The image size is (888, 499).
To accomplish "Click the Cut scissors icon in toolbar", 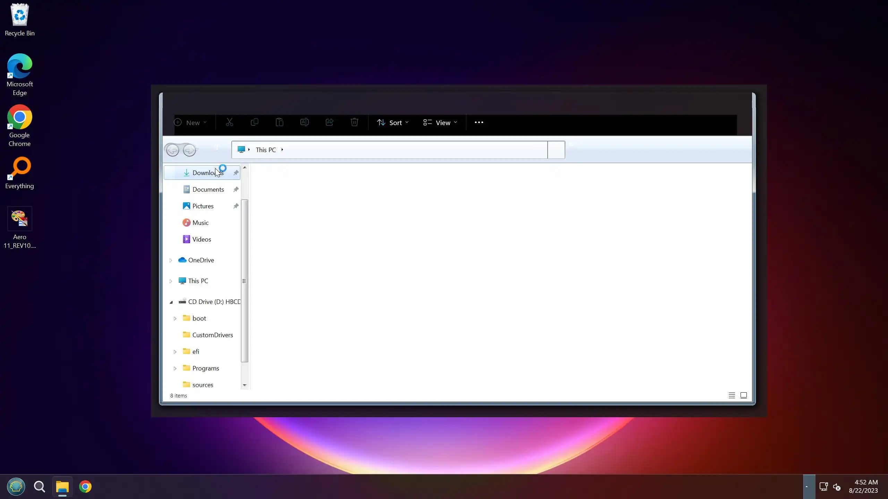I will pos(229,122).
